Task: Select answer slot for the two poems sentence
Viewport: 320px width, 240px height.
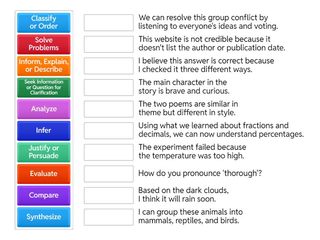Action: click(x=109, y=109)
